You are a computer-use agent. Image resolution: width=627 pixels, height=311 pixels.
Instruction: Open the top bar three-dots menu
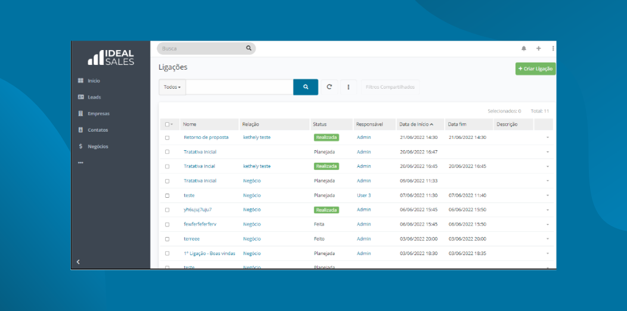point(553,48)
